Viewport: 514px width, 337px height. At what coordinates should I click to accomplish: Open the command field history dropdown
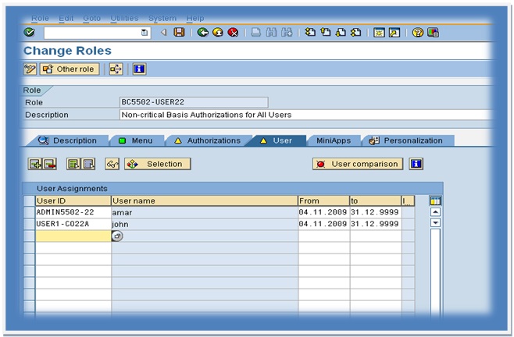coord(145,33)
